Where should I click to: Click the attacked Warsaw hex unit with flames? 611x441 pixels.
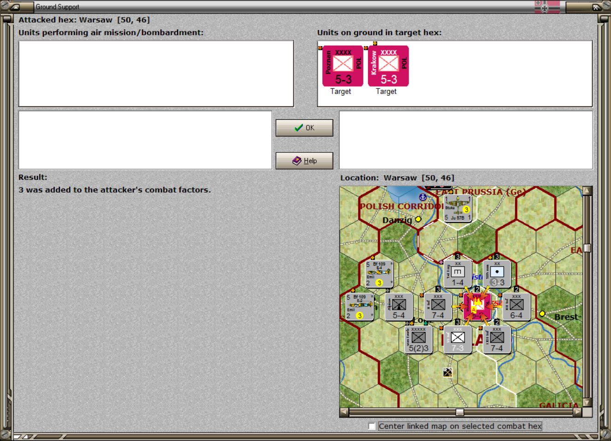(477, 307)
